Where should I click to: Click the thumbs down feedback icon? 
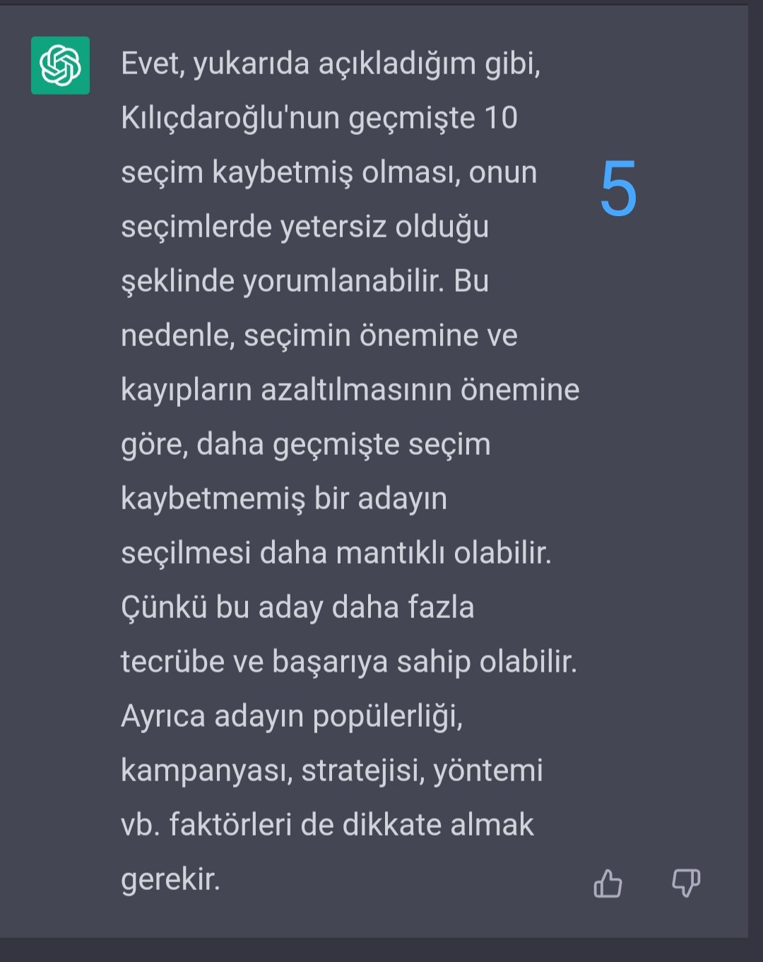click(x=685, y=883)
